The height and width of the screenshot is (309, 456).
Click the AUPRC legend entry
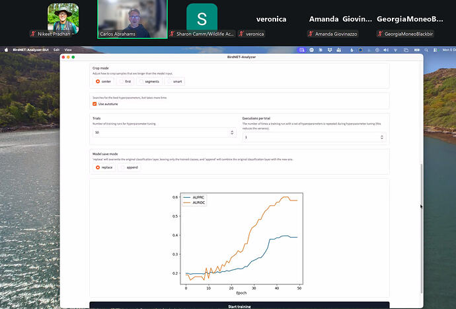pos(194,197)
